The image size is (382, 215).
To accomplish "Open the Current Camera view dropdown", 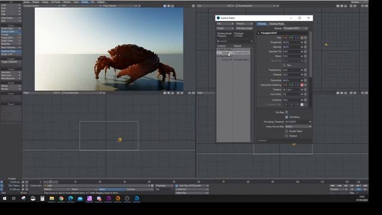I will (x=42, y=5).
